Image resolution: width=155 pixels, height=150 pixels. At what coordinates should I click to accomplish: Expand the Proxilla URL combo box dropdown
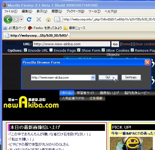[93, 78]
